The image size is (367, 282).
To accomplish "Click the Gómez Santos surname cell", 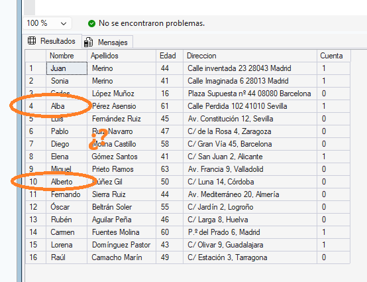I will point(121,157).
